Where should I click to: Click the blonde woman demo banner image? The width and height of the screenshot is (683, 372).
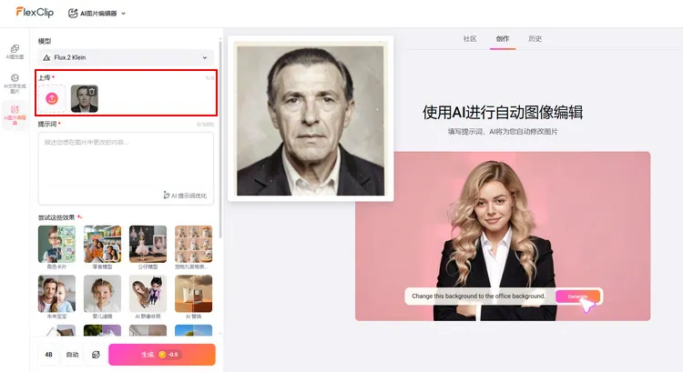click(503, 236)
